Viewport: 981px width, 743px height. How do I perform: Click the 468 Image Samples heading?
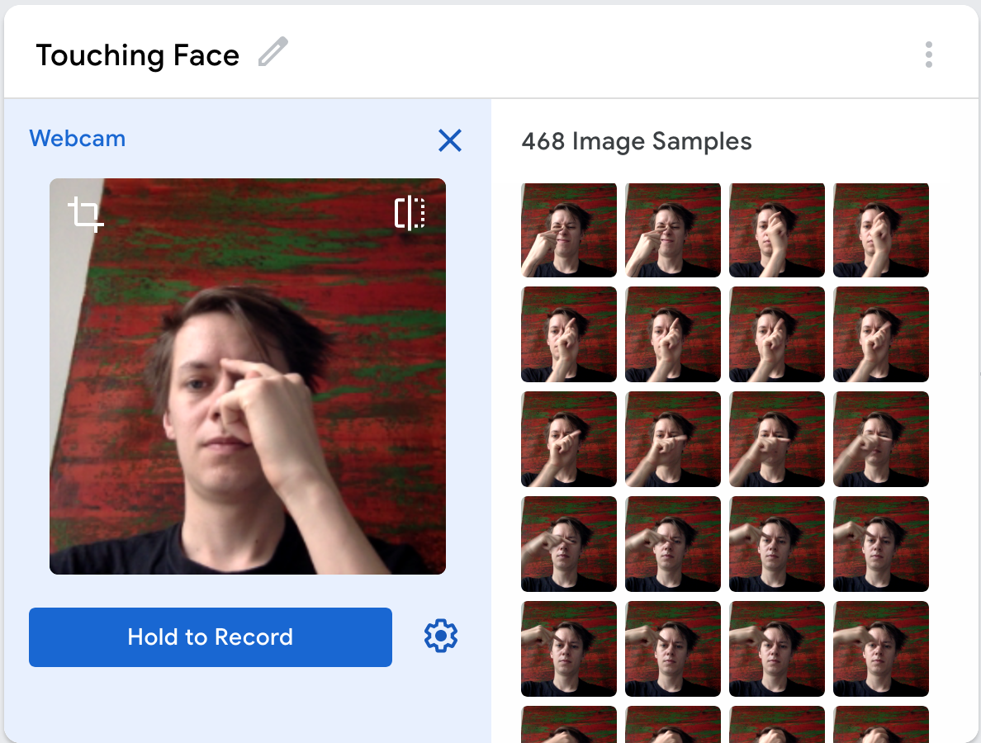click(x=637, y=141)
